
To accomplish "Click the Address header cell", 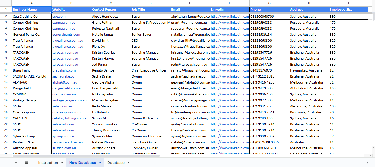I will (x=309, y=9).
